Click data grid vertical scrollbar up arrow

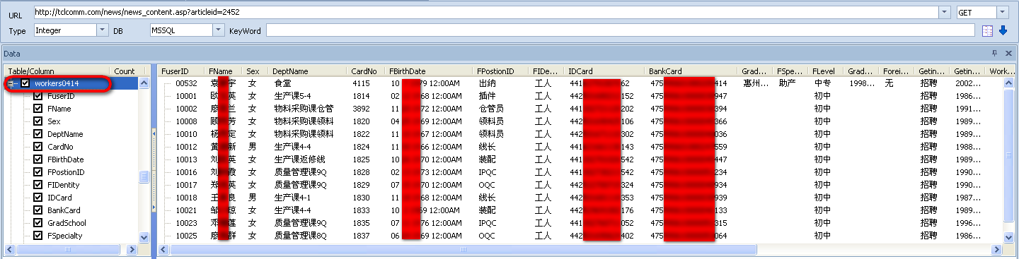tap(1009, 83)
